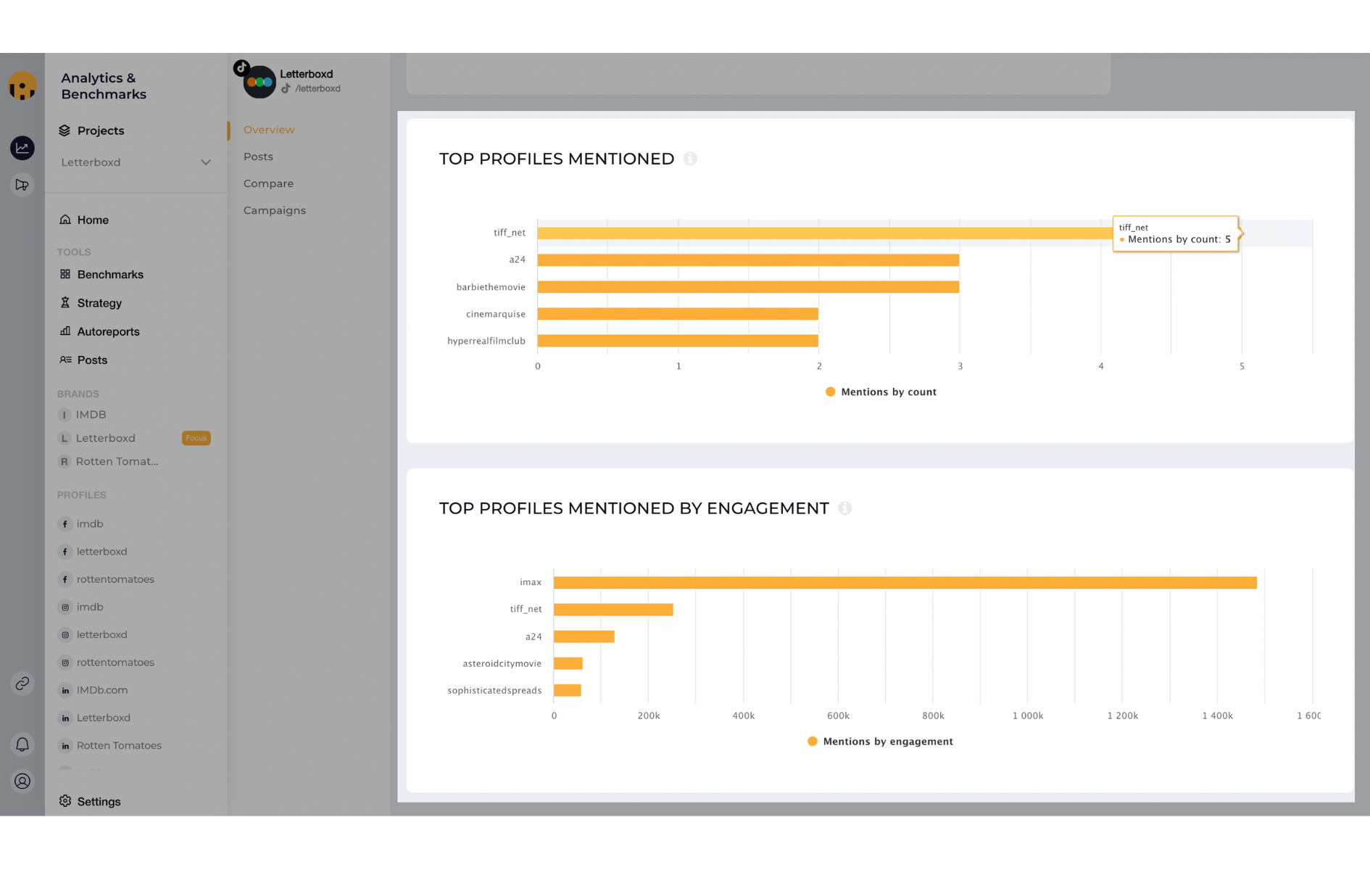Open the link integrations icon
This screenshot has width=1370, height=870.
[x=22, y=684]
